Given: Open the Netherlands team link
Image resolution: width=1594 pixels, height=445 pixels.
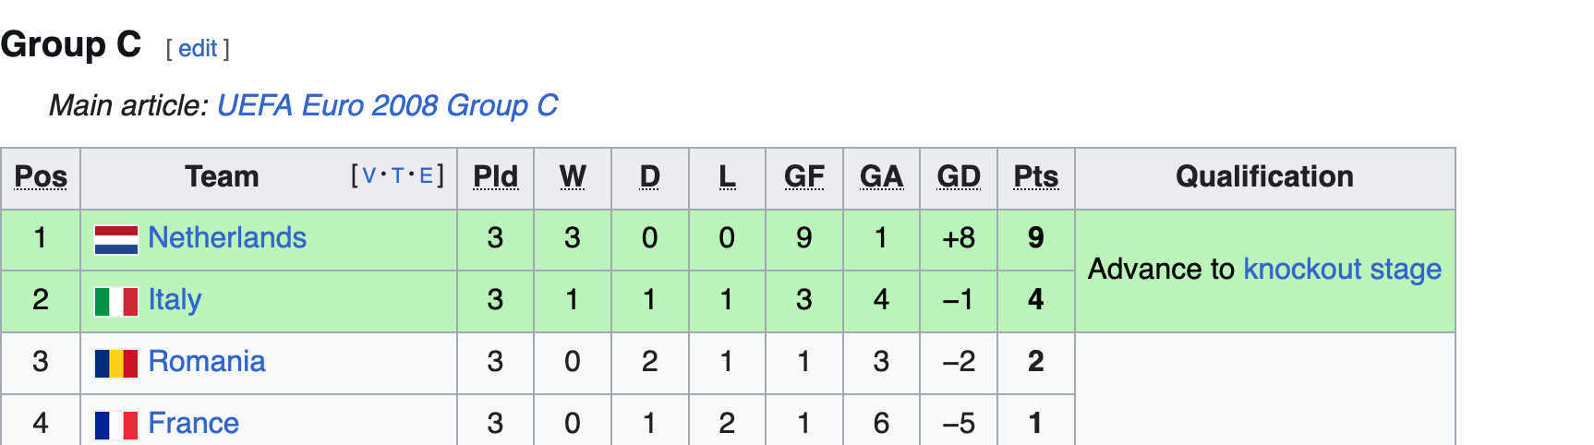Looking at the screenshot, I should (x=227, y=238).
